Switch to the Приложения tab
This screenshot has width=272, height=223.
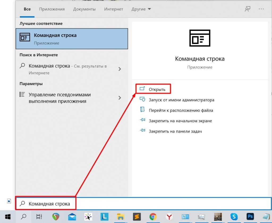point(52,9)
